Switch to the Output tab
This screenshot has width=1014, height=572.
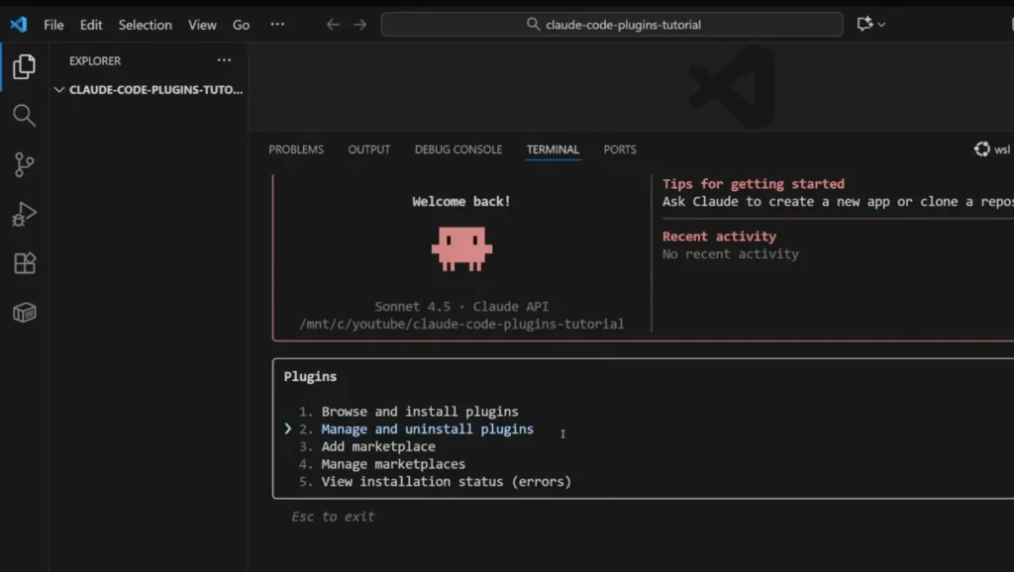tap(368, 149)
